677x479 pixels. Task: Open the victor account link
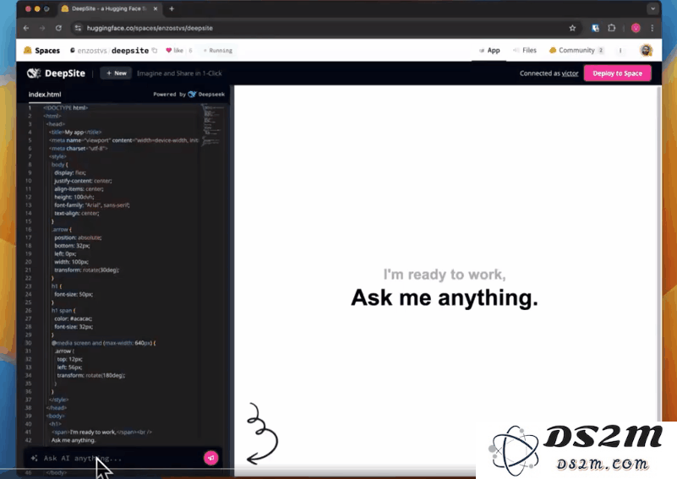tap(570, 73)
